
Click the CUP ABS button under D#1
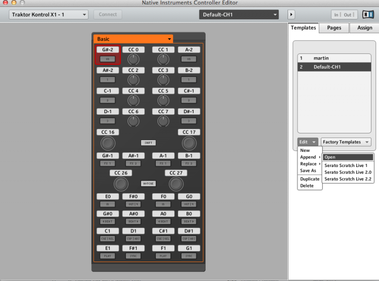click(x=189, y=239)
